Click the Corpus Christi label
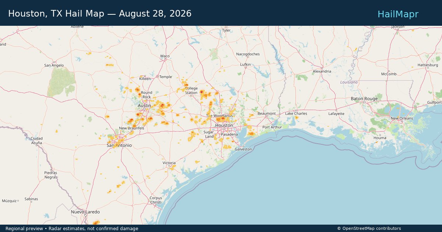The height and width of the screenshot is (232, 442). tap(156, 200)
